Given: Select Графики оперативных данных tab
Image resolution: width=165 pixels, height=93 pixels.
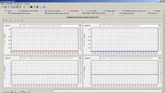Looking at the screenshot, I should point(94,13).
